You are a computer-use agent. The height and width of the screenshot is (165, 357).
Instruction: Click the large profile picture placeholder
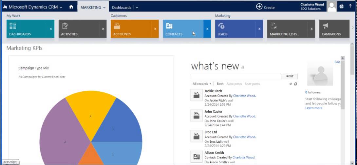coord(320,73)
